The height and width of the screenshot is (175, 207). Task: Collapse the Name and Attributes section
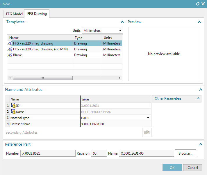pyautogui.click(x=200, y=90)
